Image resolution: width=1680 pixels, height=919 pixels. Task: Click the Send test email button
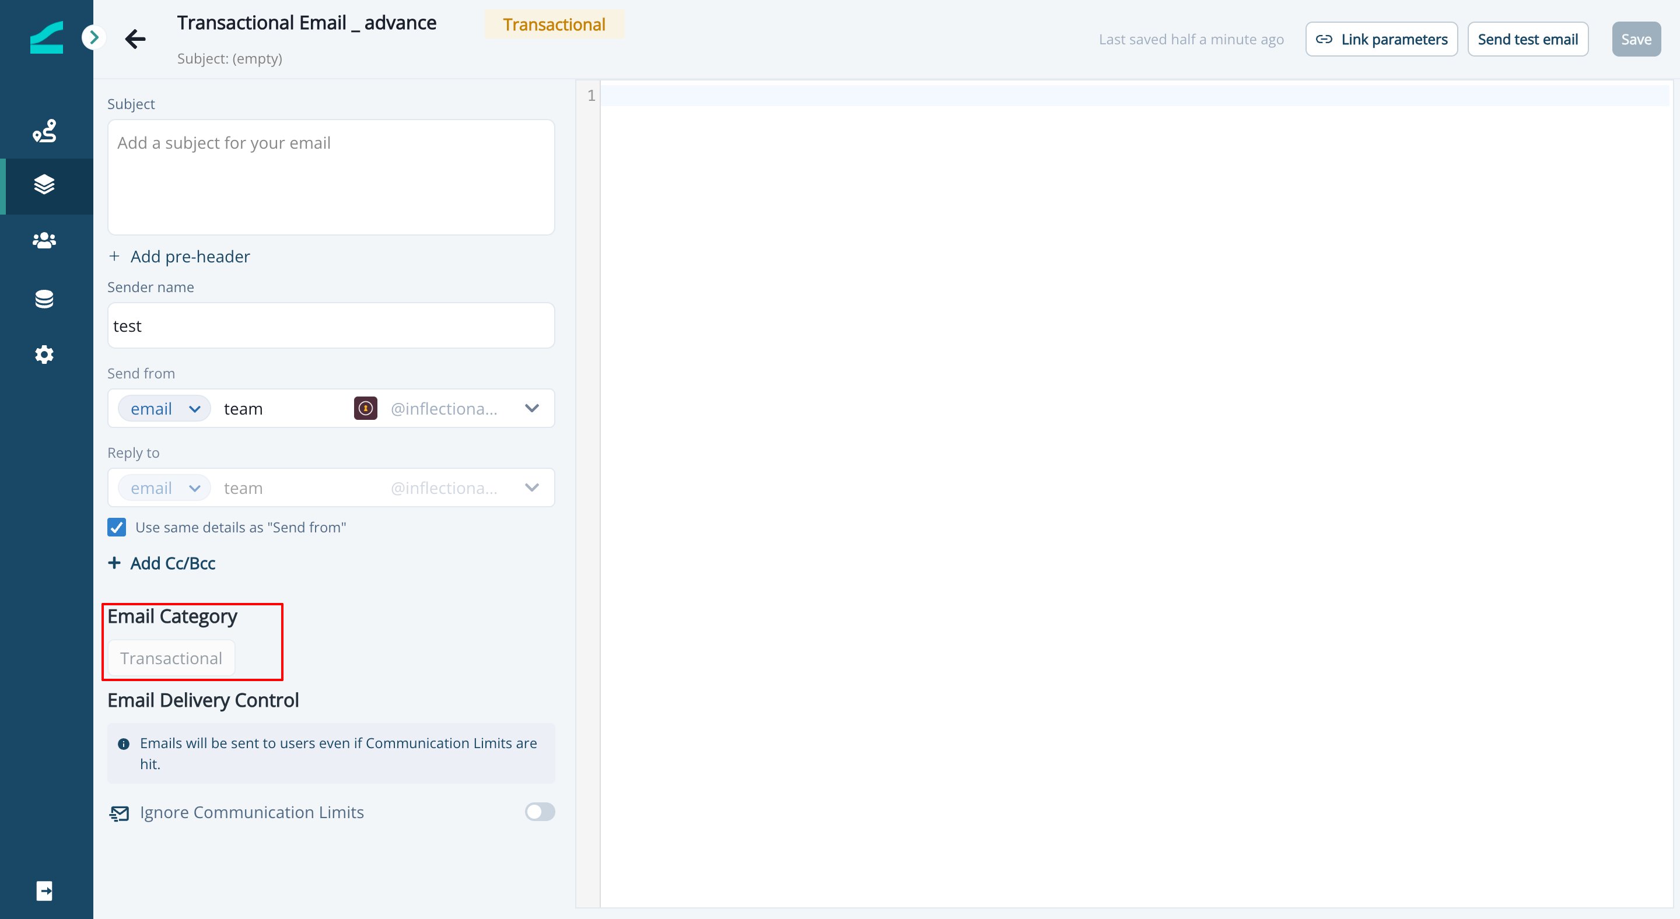coord(1527,39)
